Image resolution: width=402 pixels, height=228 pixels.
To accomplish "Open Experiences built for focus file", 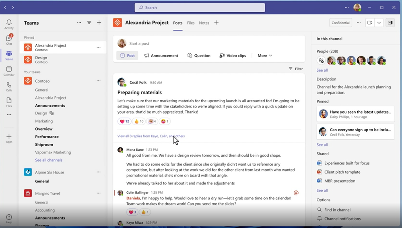I will point(343,163).
